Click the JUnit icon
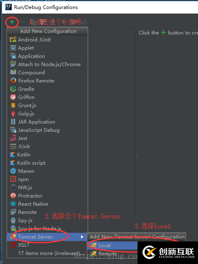Screen dimensions: 198x264 click(x=13, y=147)
